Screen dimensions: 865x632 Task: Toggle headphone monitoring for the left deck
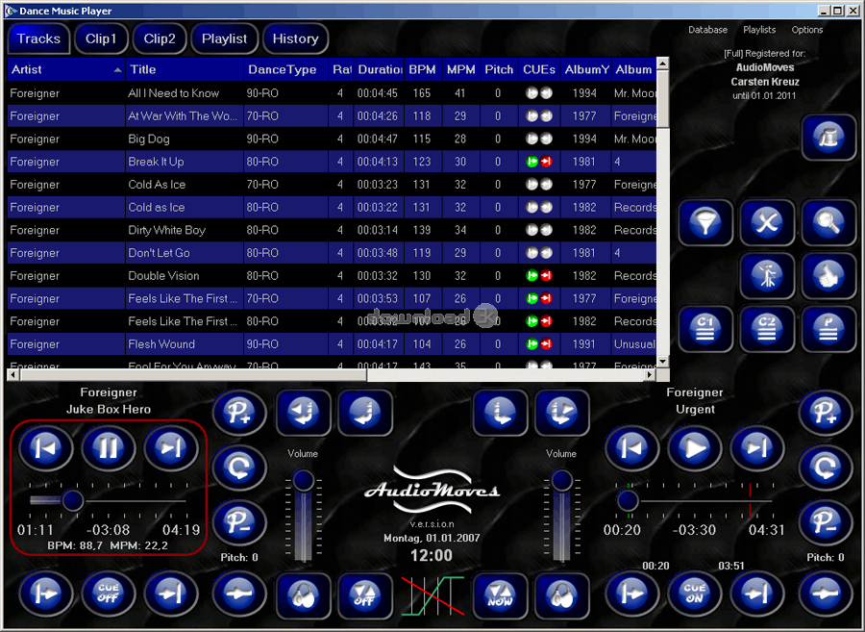coord(303,595)
